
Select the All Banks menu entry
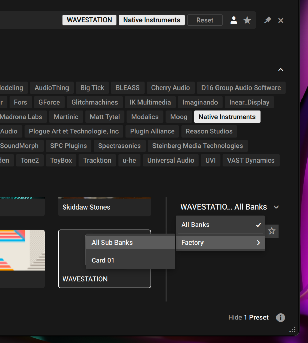220,225
